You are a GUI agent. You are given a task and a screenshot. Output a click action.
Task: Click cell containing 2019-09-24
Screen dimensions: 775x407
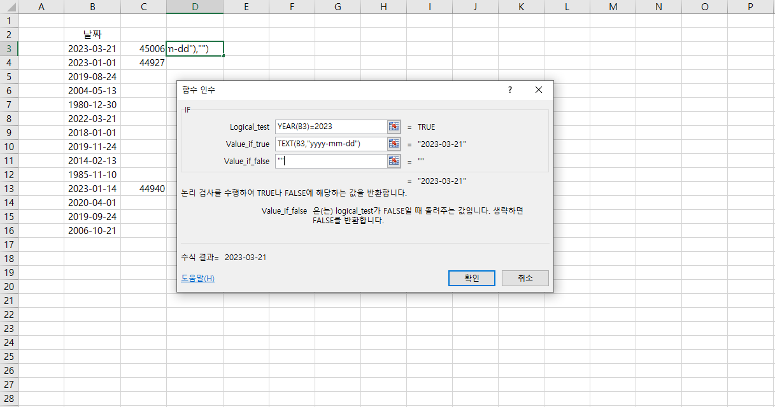(x=92, y=217)
